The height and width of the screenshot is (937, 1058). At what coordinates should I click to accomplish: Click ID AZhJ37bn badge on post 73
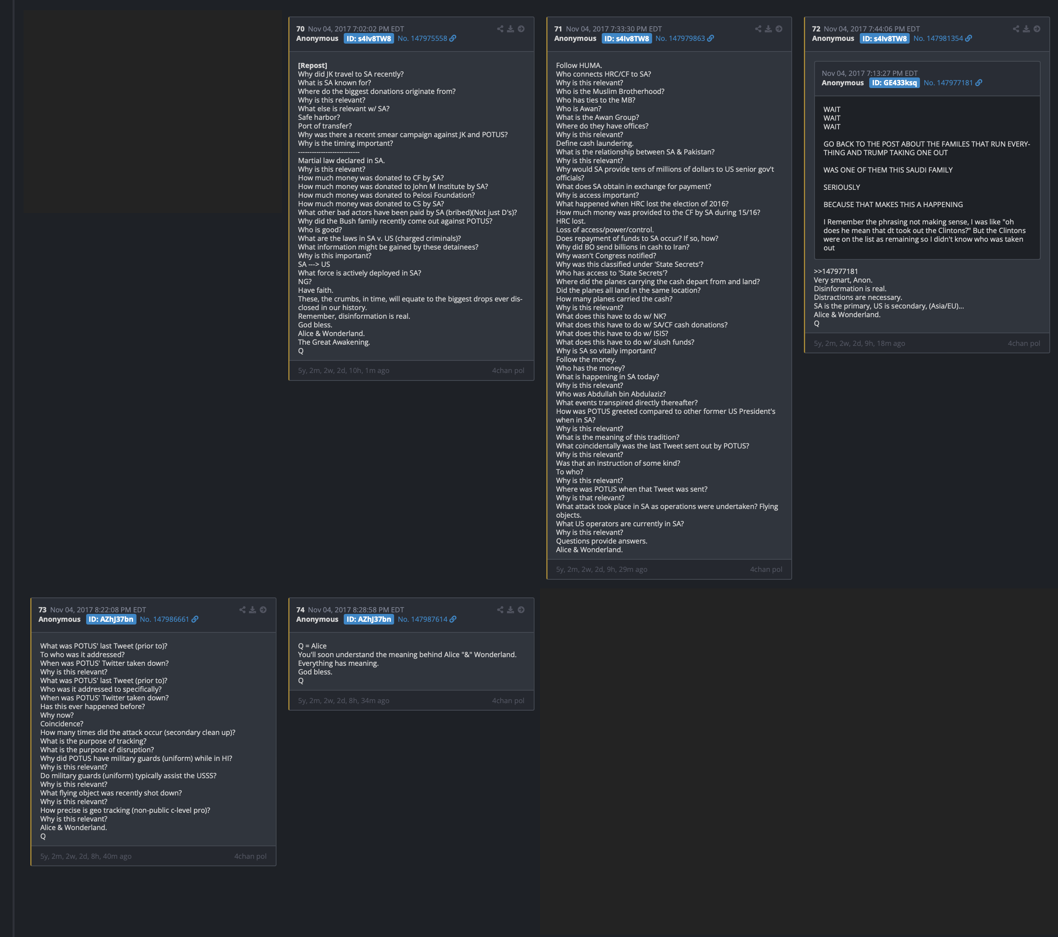coord(111,619)
